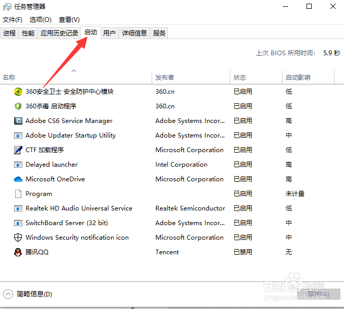Click the Adobe Updater Startup Utility icon
Image resolution: width=344 pixels, height=309 pixels.
(18, 135)
